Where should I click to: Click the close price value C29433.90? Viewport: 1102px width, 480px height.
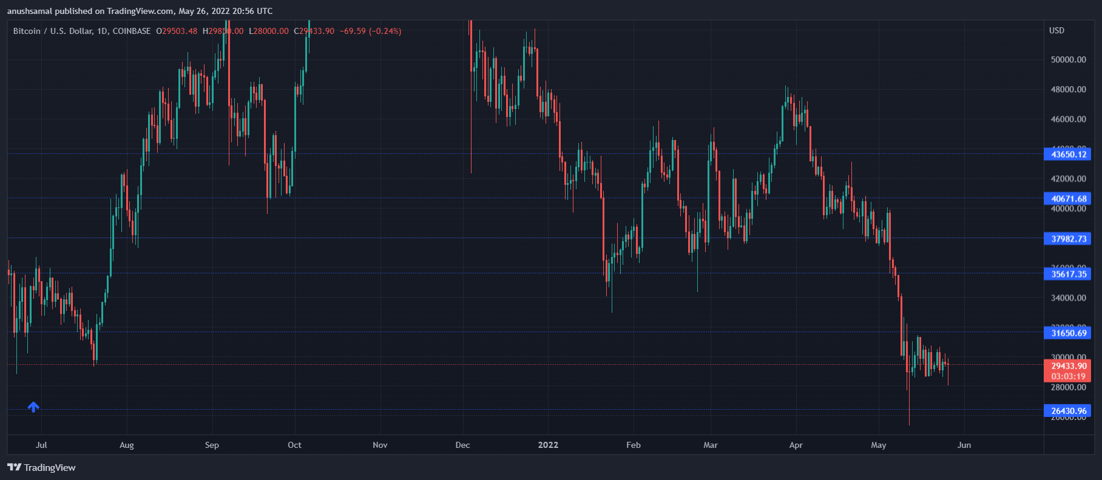point(314,31)
